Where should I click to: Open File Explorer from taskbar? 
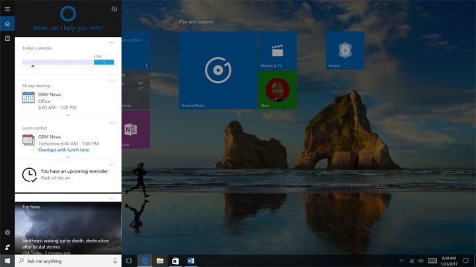click(x=160, y=261)
